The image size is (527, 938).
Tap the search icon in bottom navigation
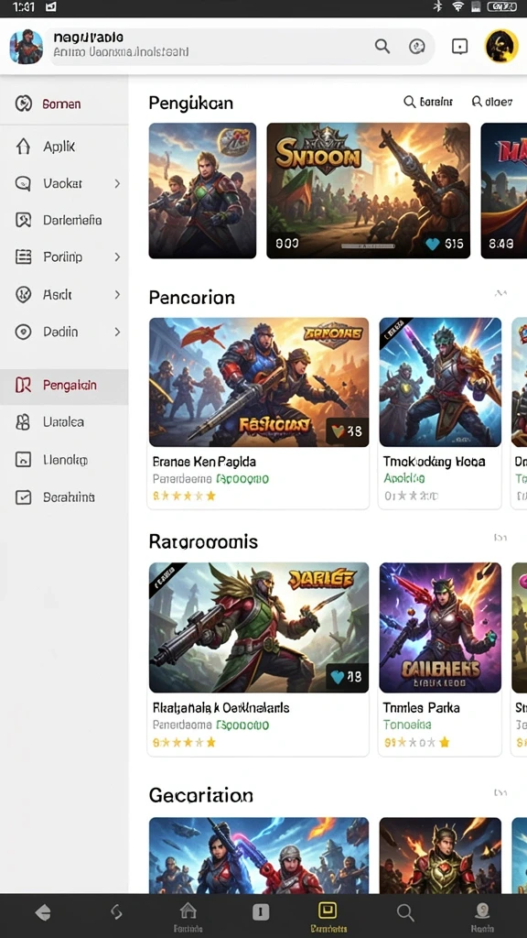coord(405,912)
